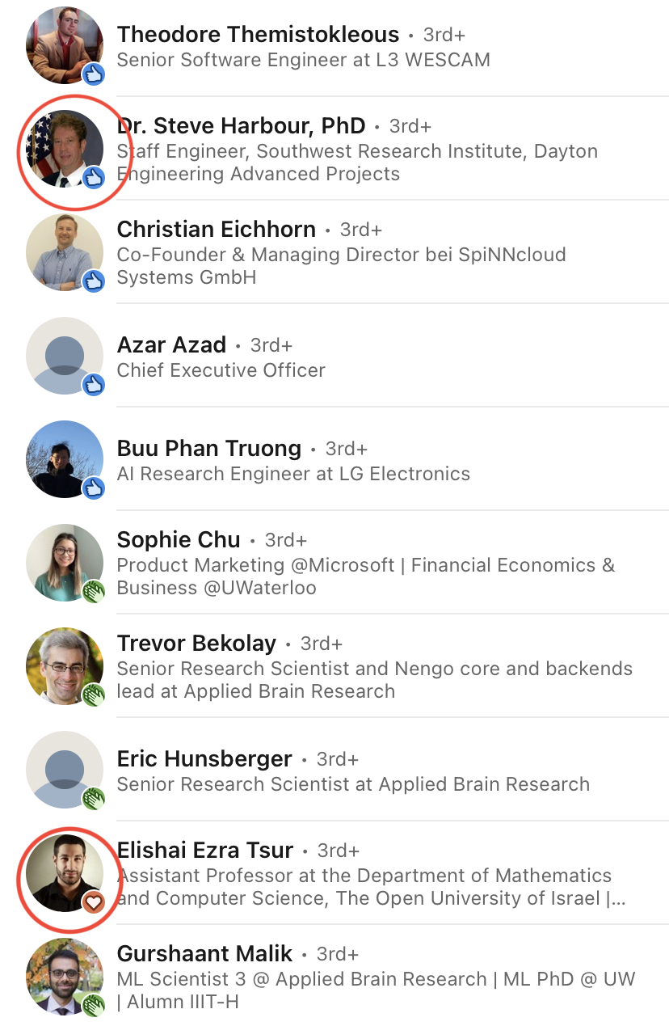Open Christian Eichhorn's profile name link
This screenshot has width=669, height=1026.
pos(216,230)
